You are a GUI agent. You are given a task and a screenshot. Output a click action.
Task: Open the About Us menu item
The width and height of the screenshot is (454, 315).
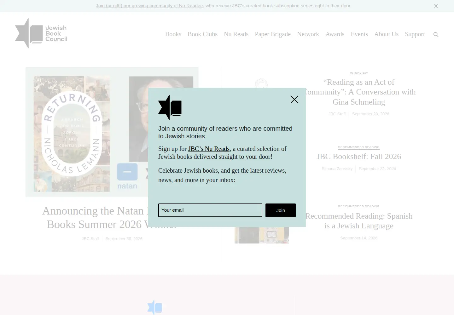pos(386,34)
